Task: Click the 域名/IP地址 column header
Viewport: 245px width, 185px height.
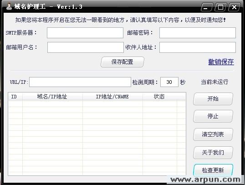Action: click(52, 97)
